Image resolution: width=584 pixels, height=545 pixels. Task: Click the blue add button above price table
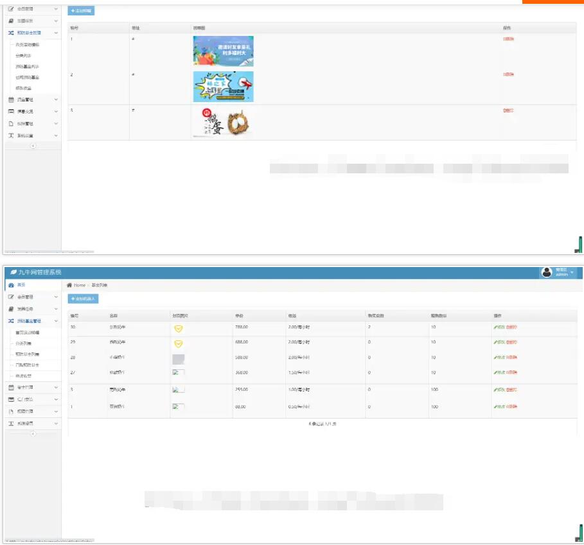(x=83, y=299)
